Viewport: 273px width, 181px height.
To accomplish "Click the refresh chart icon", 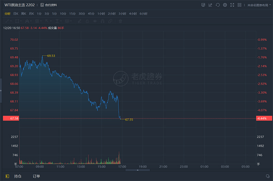I will click(218, 5).
